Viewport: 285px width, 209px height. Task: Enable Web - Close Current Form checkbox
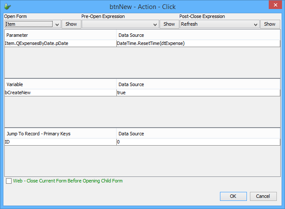[9, 181]
